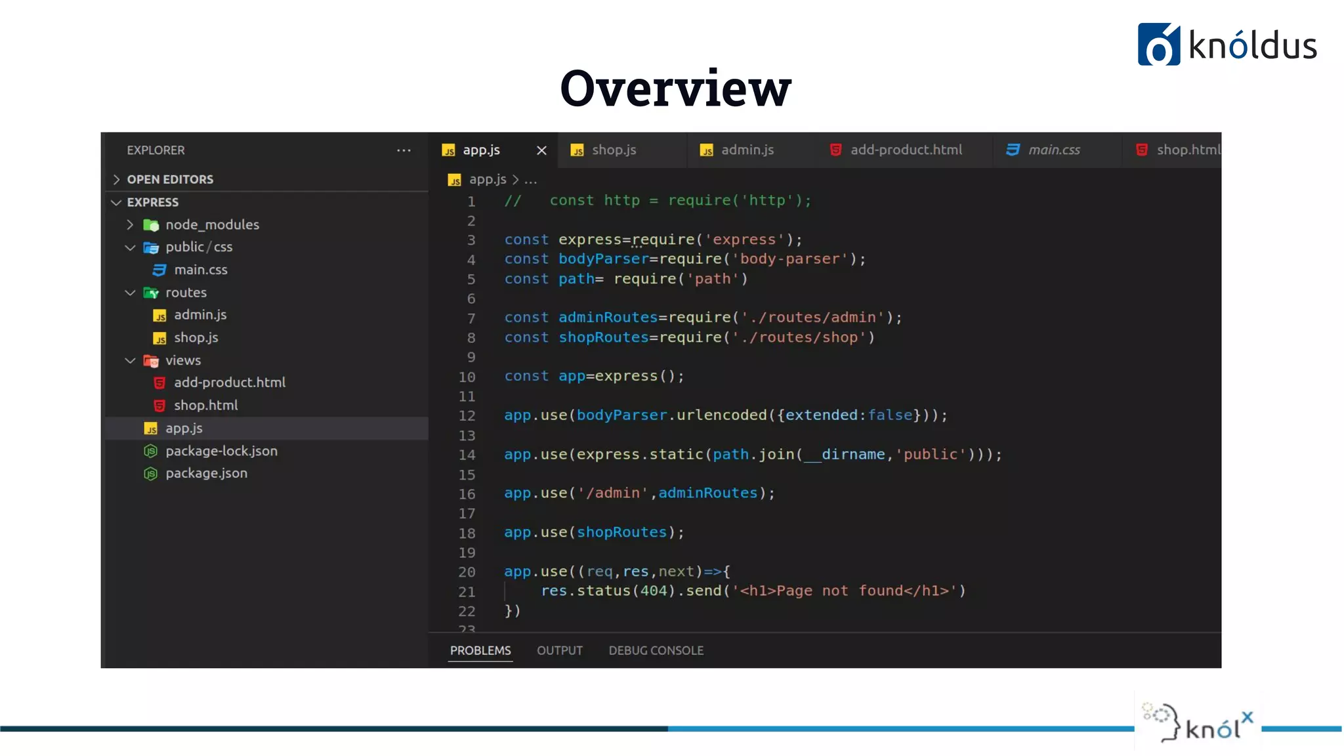Expand the OPEN EDITORS section
The image size is (1344, 756).
click(x=117, y=179)
